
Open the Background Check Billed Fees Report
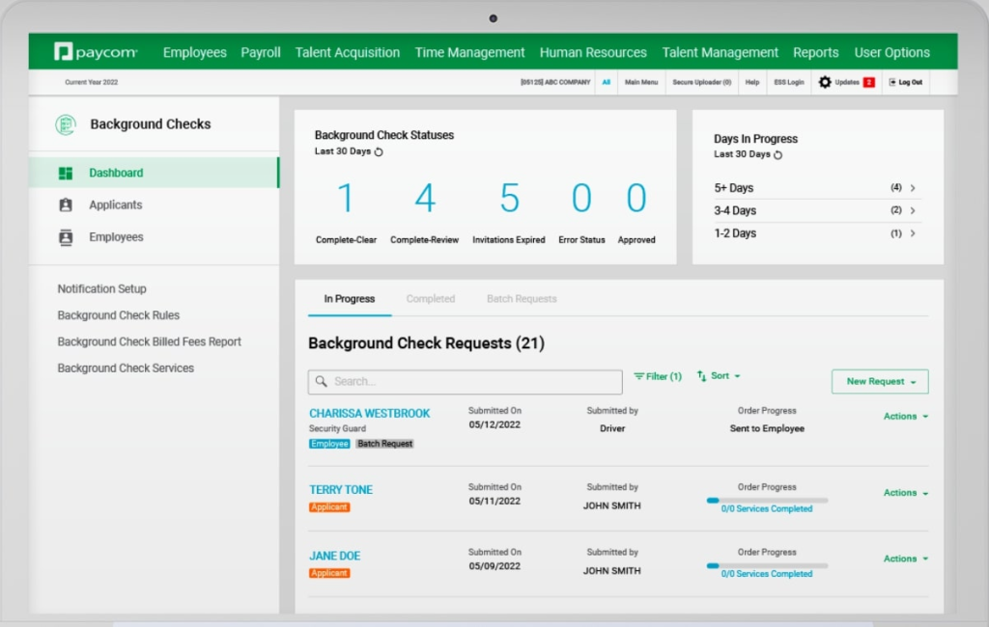tap(152, 341)
